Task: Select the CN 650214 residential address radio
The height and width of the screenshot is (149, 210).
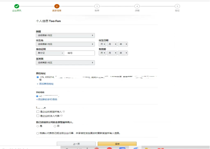Action: (37, 77)
